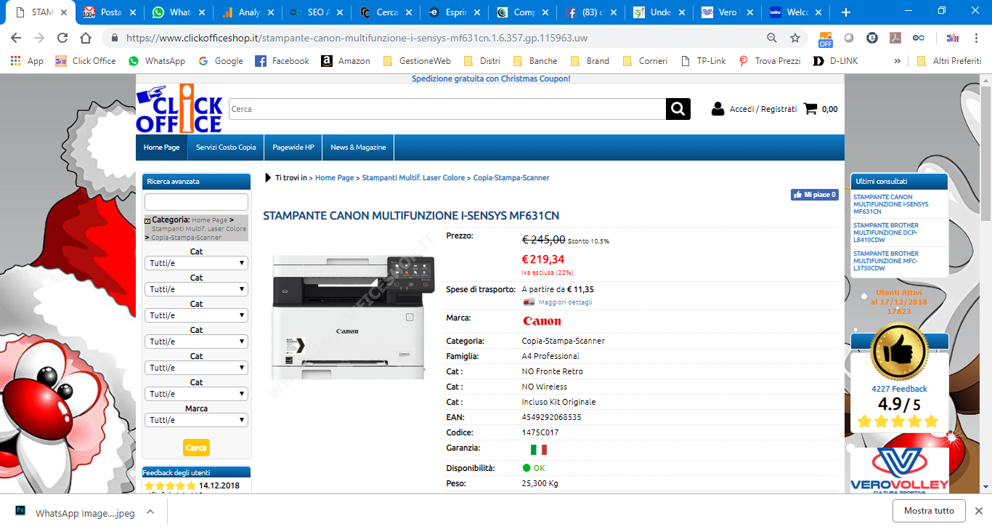Expand the Marca dropdown filter
Image resolution: width=992 pixels, height=529 pixels.
(x=196, y=420)
